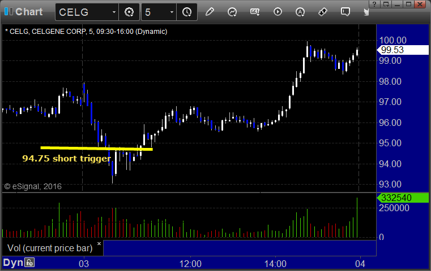Click the trade buy/sell arrows icon
This screenshot has height=271, width=431.
[323, 12]
